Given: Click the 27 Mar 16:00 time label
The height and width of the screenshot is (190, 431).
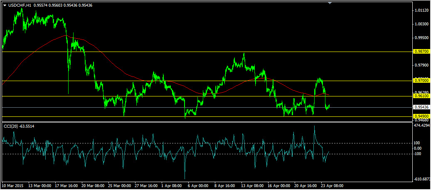Looking at the screenshot, I should [x=147, y=185].
